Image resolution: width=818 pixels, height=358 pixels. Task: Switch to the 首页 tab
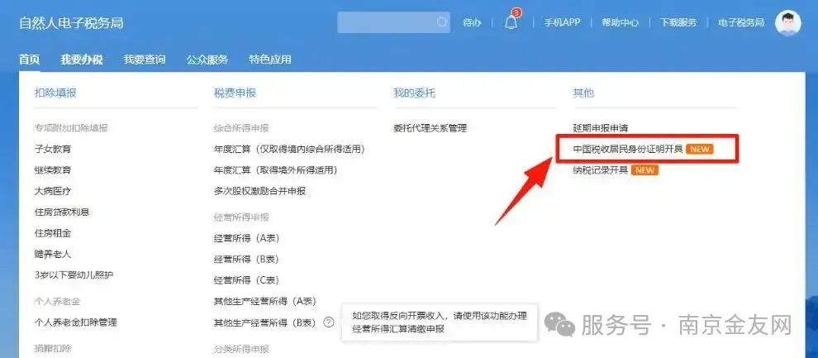pos(29,60)
